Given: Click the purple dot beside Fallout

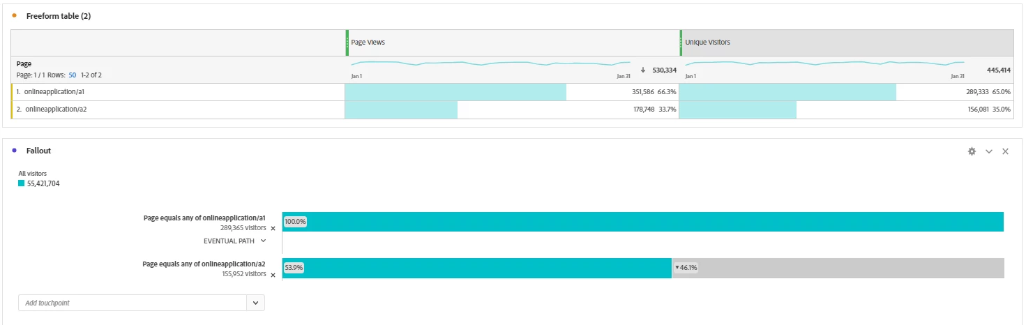Looking at the screenshot, I should click(14, 150).
